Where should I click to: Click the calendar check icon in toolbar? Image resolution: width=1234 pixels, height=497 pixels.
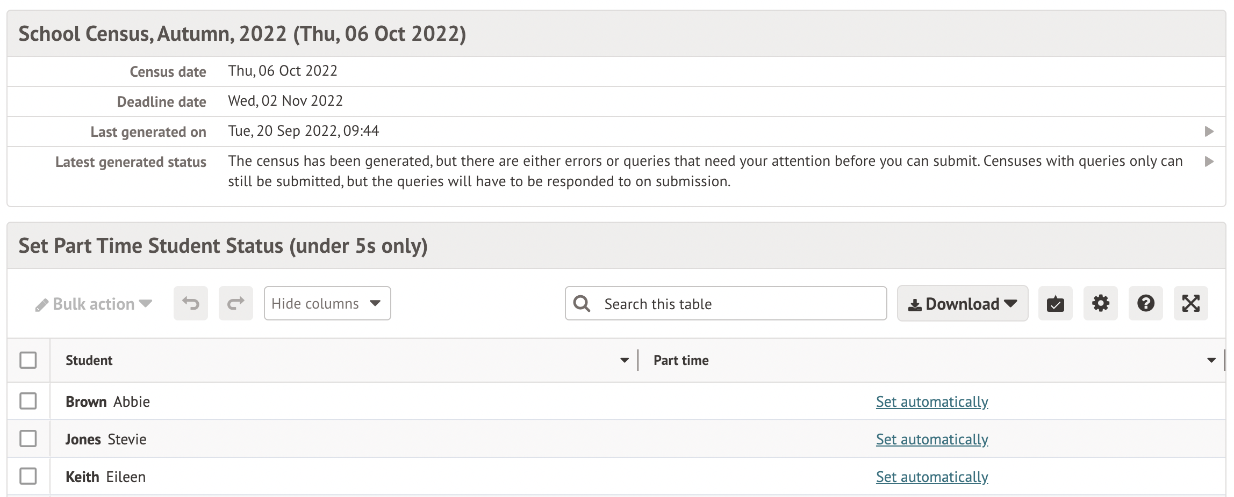click(x=1055, y=304)
